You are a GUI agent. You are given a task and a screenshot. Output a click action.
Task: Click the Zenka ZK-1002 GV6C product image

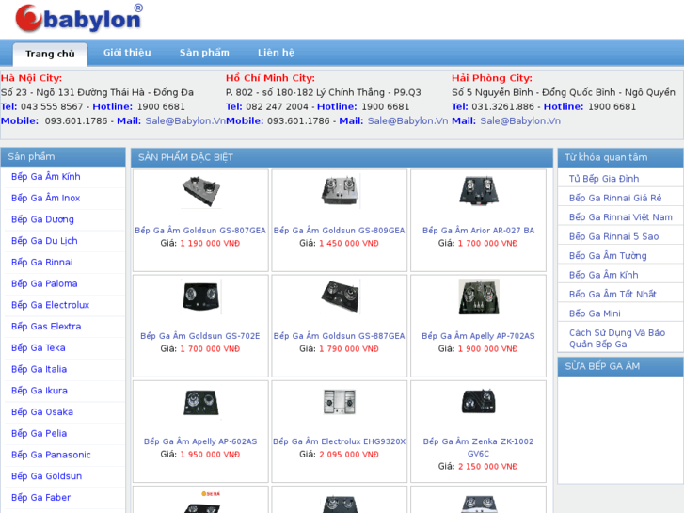[479, 403]
